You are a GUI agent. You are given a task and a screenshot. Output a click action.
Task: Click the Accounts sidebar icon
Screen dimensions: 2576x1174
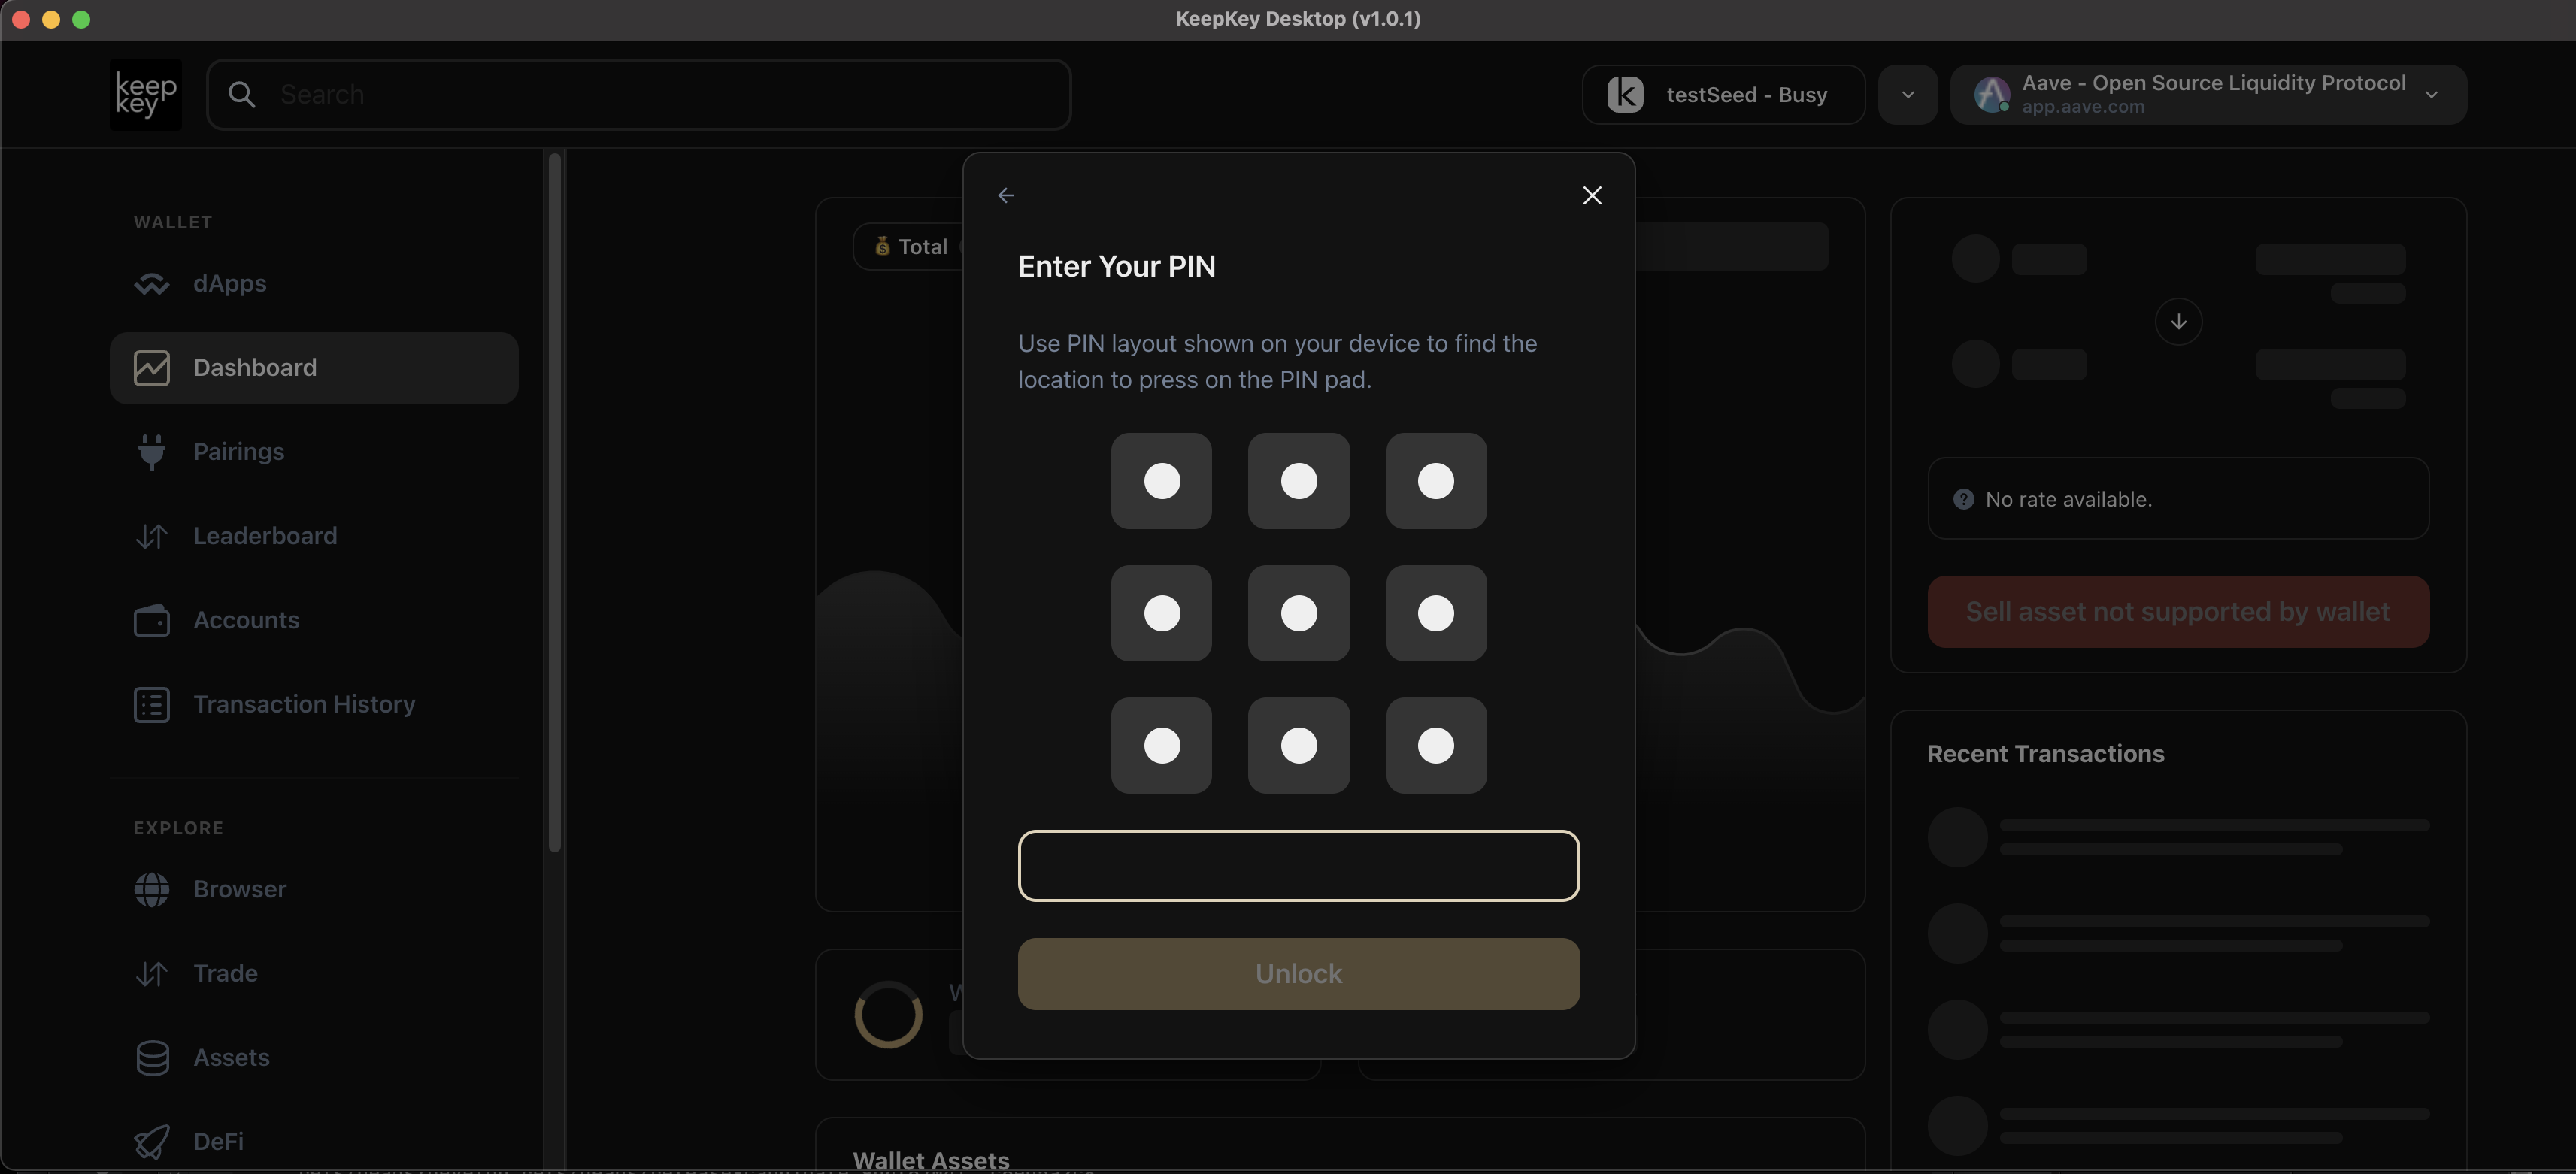pos(150,619)
